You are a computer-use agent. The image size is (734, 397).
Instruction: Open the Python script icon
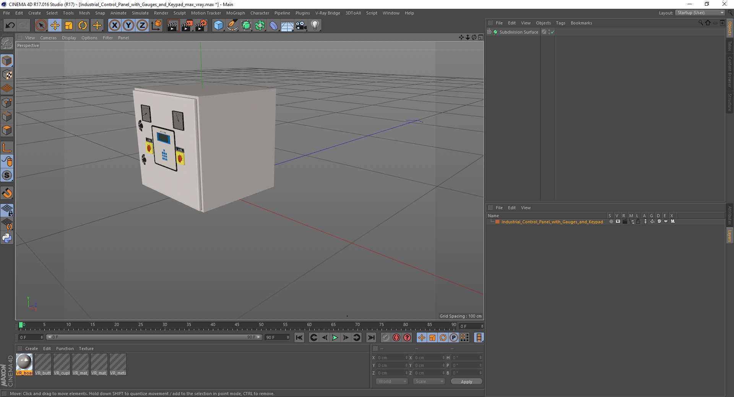click(x=7, y=238)
